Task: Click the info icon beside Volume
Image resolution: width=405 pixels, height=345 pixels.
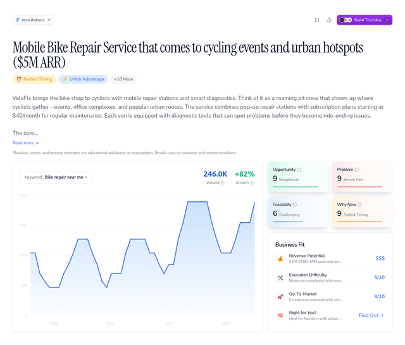Action: 223,183
